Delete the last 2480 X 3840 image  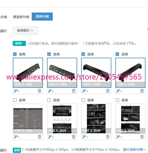[142, 137]
